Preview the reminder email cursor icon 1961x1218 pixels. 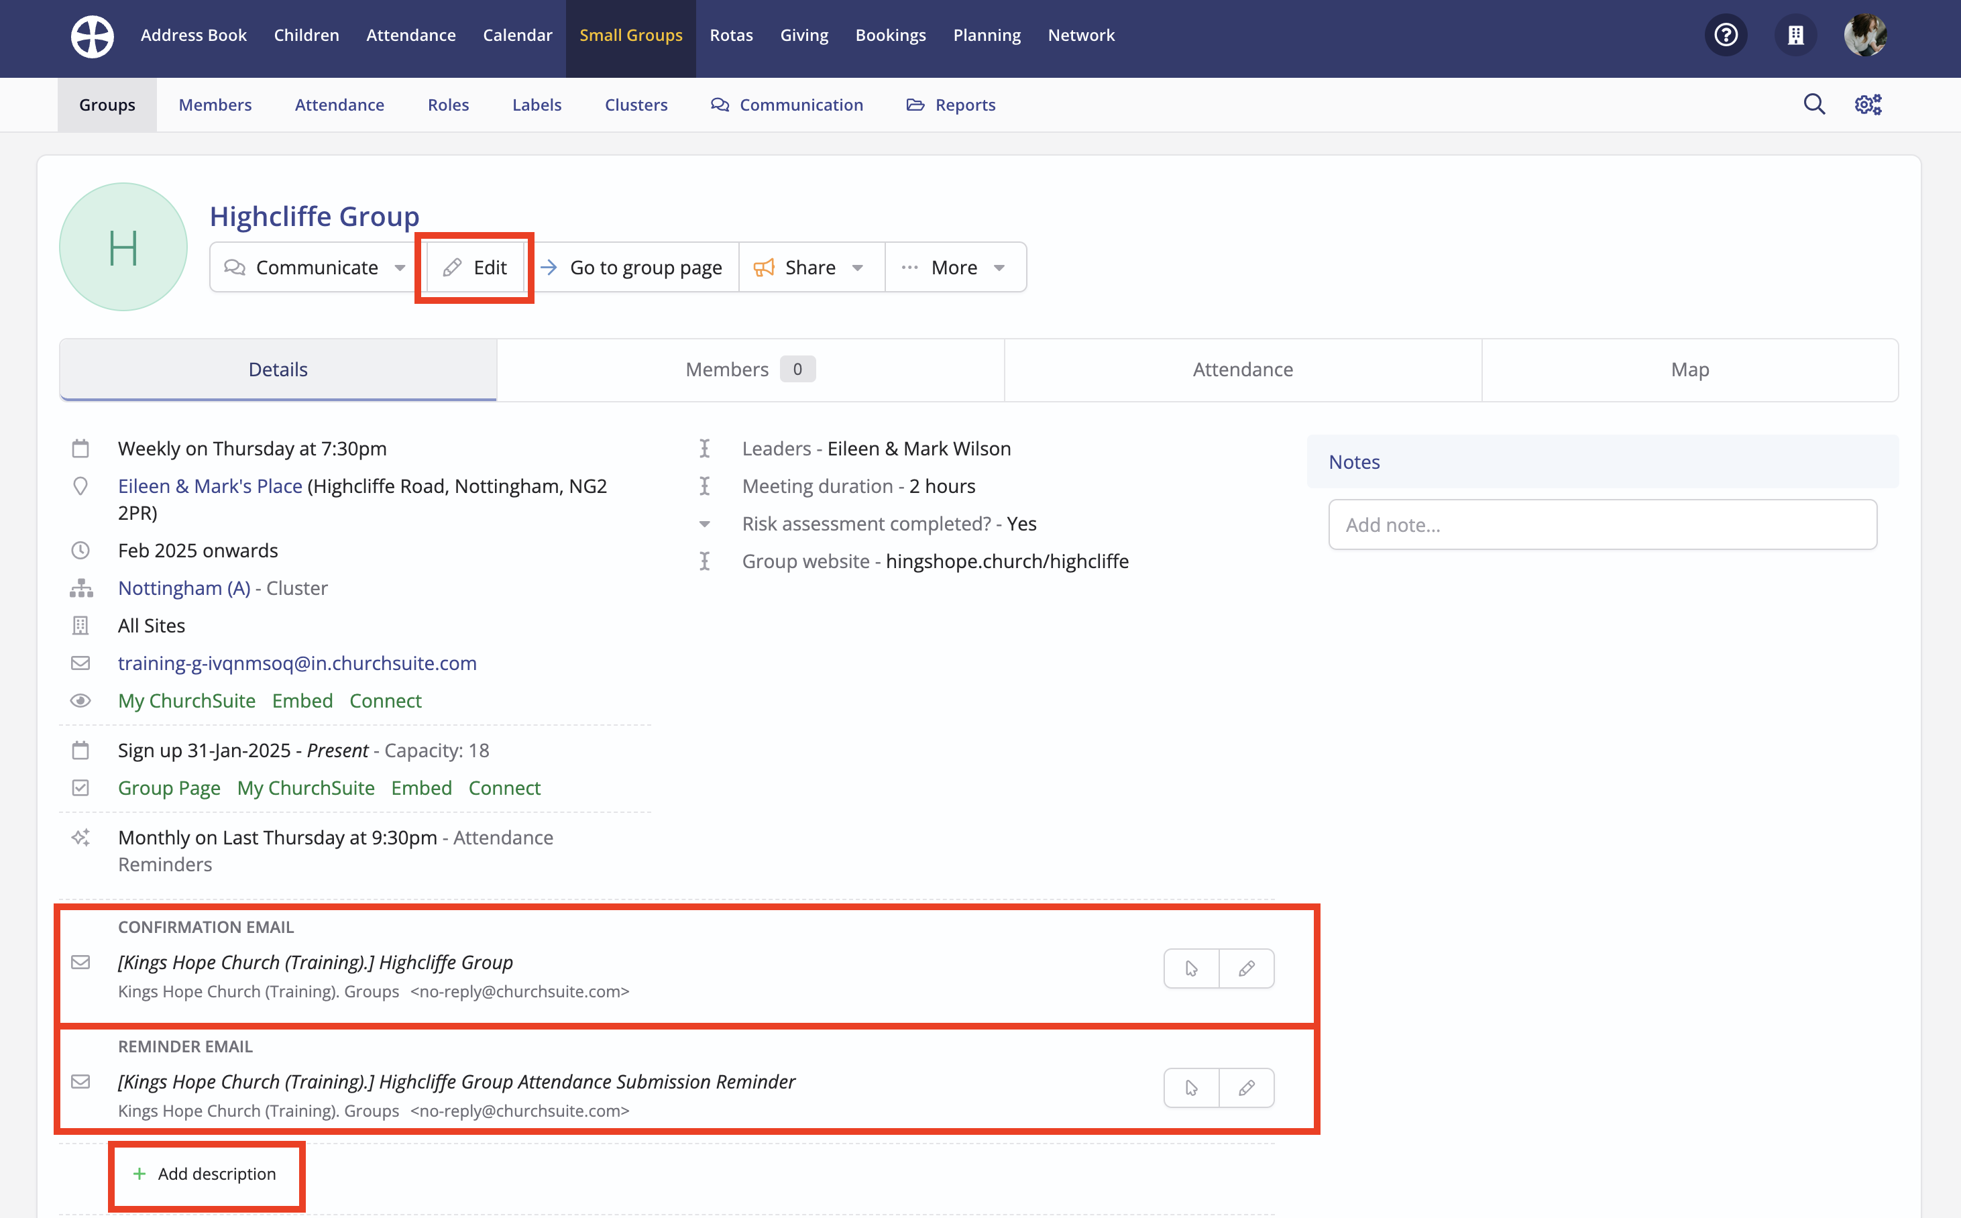click(x=1191, y=1087)
